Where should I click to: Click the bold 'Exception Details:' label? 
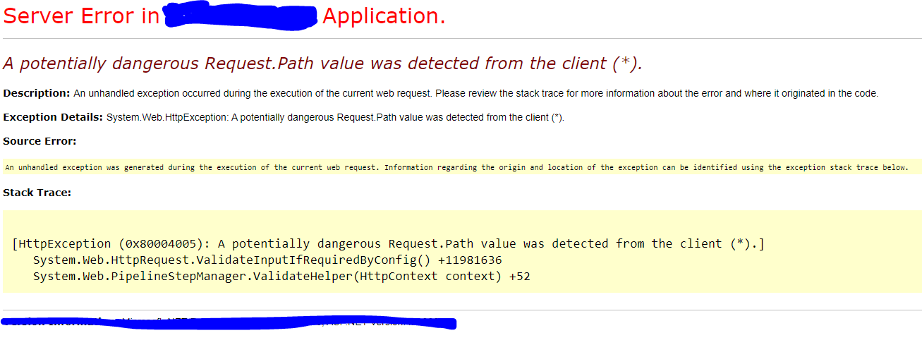coord(53,117)
